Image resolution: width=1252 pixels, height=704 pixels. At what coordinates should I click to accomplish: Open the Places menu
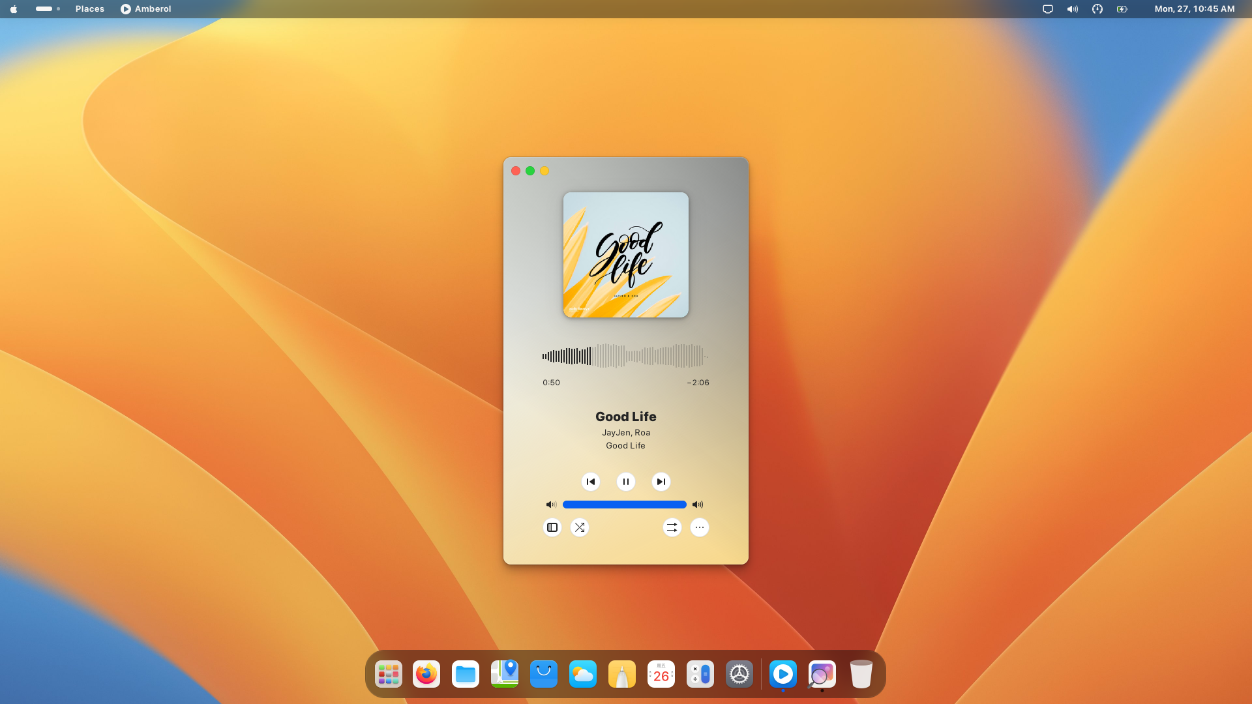pyautogui.click(x=90, y=9)
